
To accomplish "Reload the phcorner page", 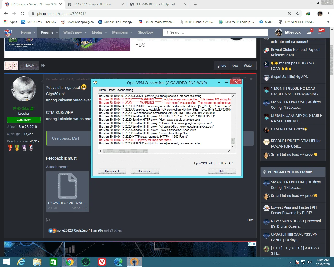I will point(22,14).
